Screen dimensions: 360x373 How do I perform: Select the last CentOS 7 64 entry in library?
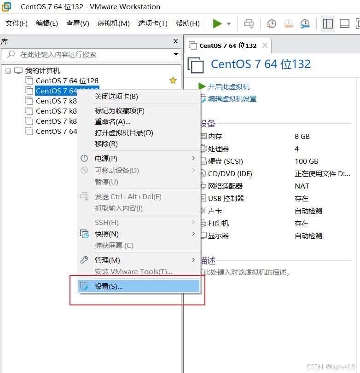[x=56, y=132]
